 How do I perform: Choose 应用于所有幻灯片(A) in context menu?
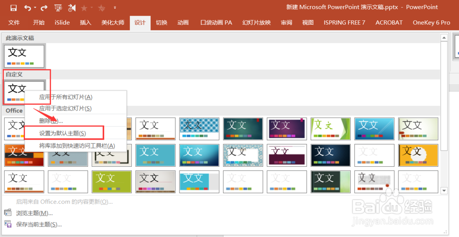(x=76, y=97)
